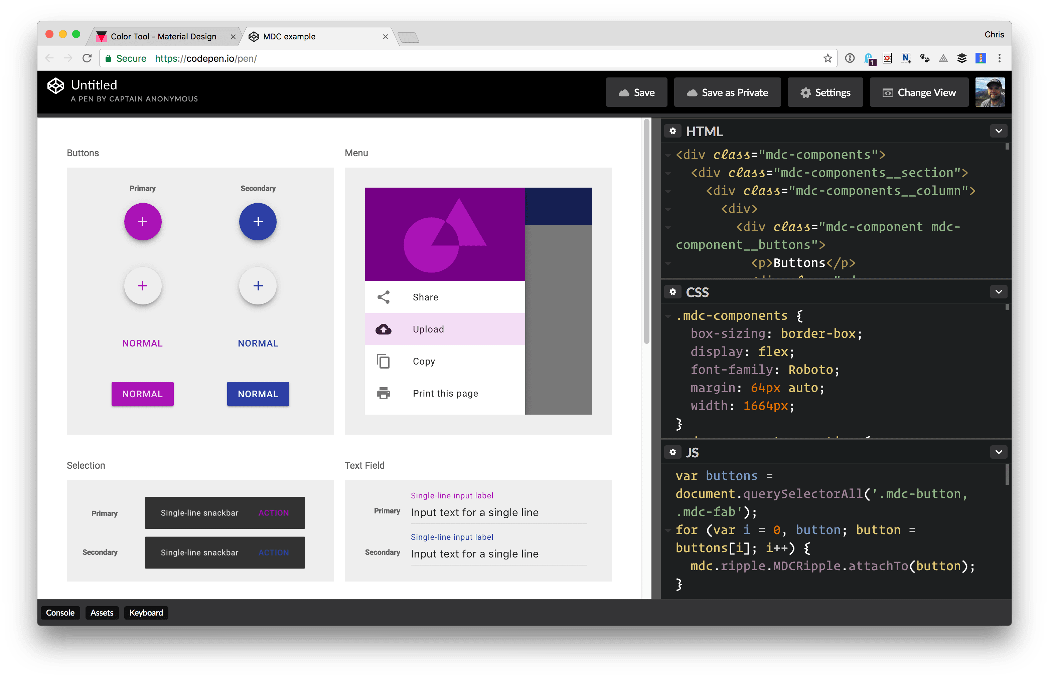Click the Share icon in the preview menu
The width and height of the screenshot is (1049, 679).
click(x=384, y=297)
